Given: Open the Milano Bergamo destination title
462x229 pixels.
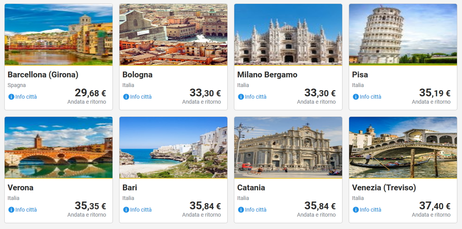Looking at the screenshot, I should [267, 75].
